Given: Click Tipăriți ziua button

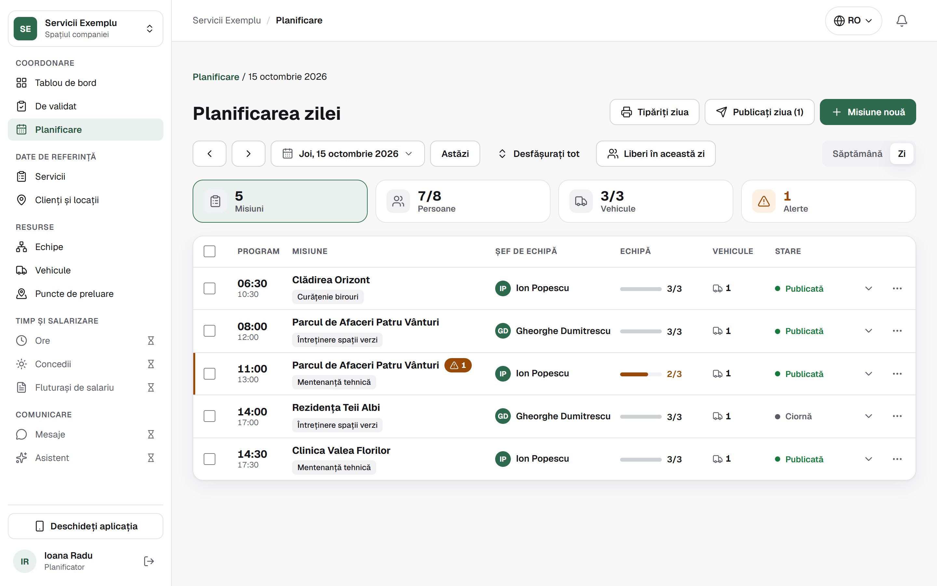Looking at the screenshot, I should 654,112.
